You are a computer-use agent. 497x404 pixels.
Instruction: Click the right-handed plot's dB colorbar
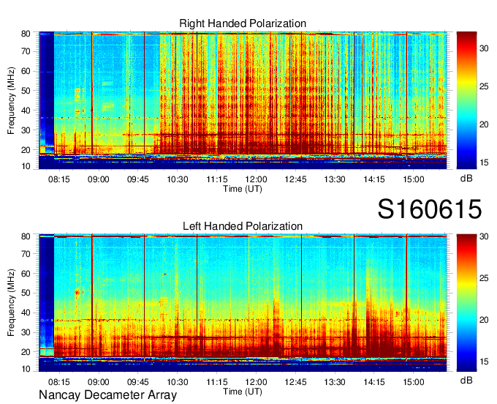pyautogui.click(x=466, y=100)
